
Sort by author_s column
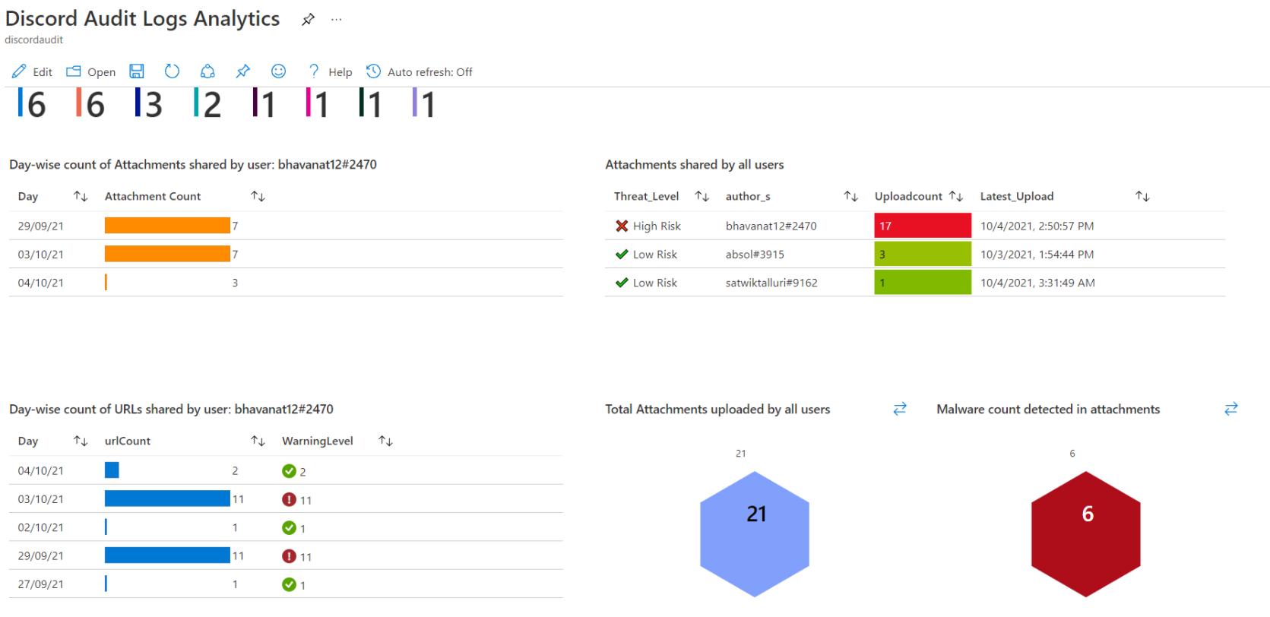click(x=851, y=196)
